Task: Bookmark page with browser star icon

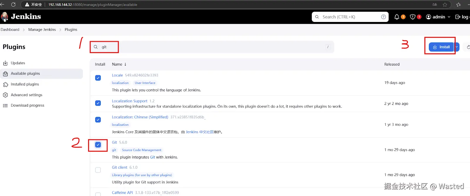Action: (x=445, y=4)
